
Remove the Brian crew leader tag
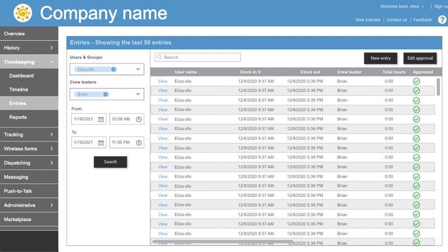coord(105,95)
